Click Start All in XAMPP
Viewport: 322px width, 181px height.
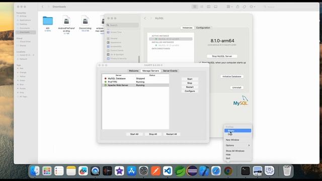(134, 134)
